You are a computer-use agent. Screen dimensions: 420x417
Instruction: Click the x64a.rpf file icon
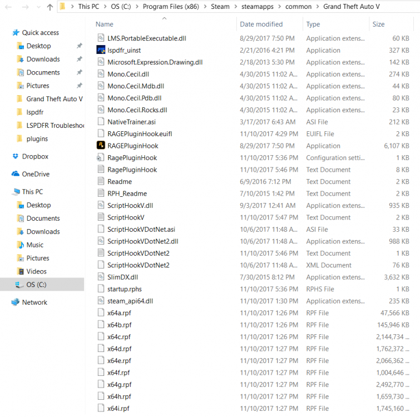click(x=101, y=312)
